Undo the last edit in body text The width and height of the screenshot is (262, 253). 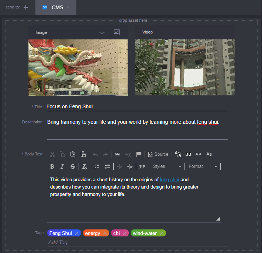[x=95, y=154]
